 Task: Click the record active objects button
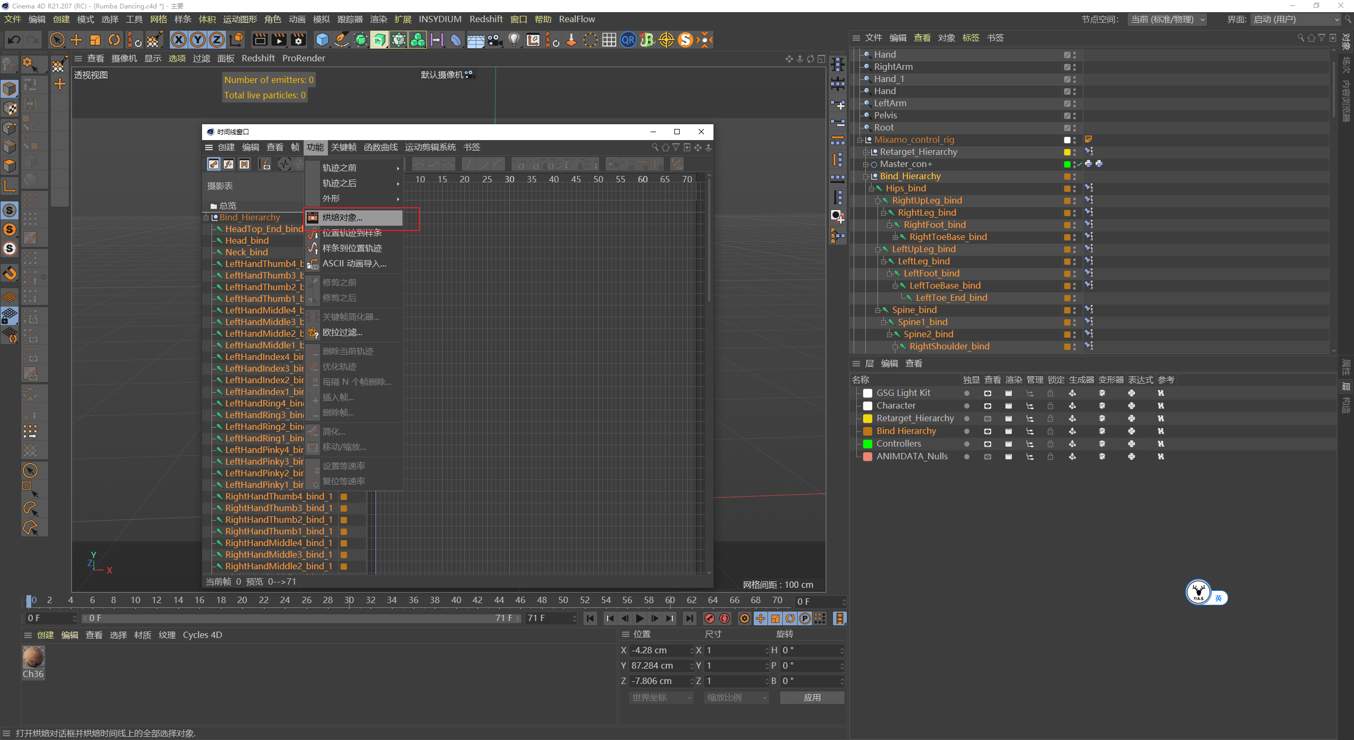[x=710, y=618]
